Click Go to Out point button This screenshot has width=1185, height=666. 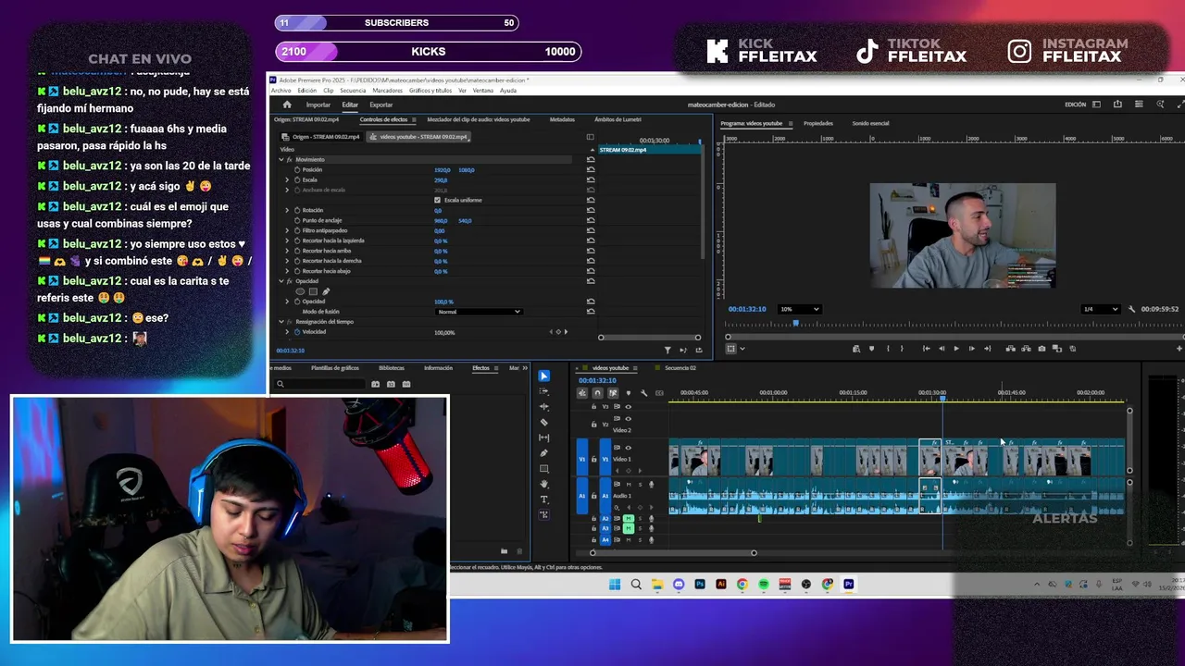988,349
